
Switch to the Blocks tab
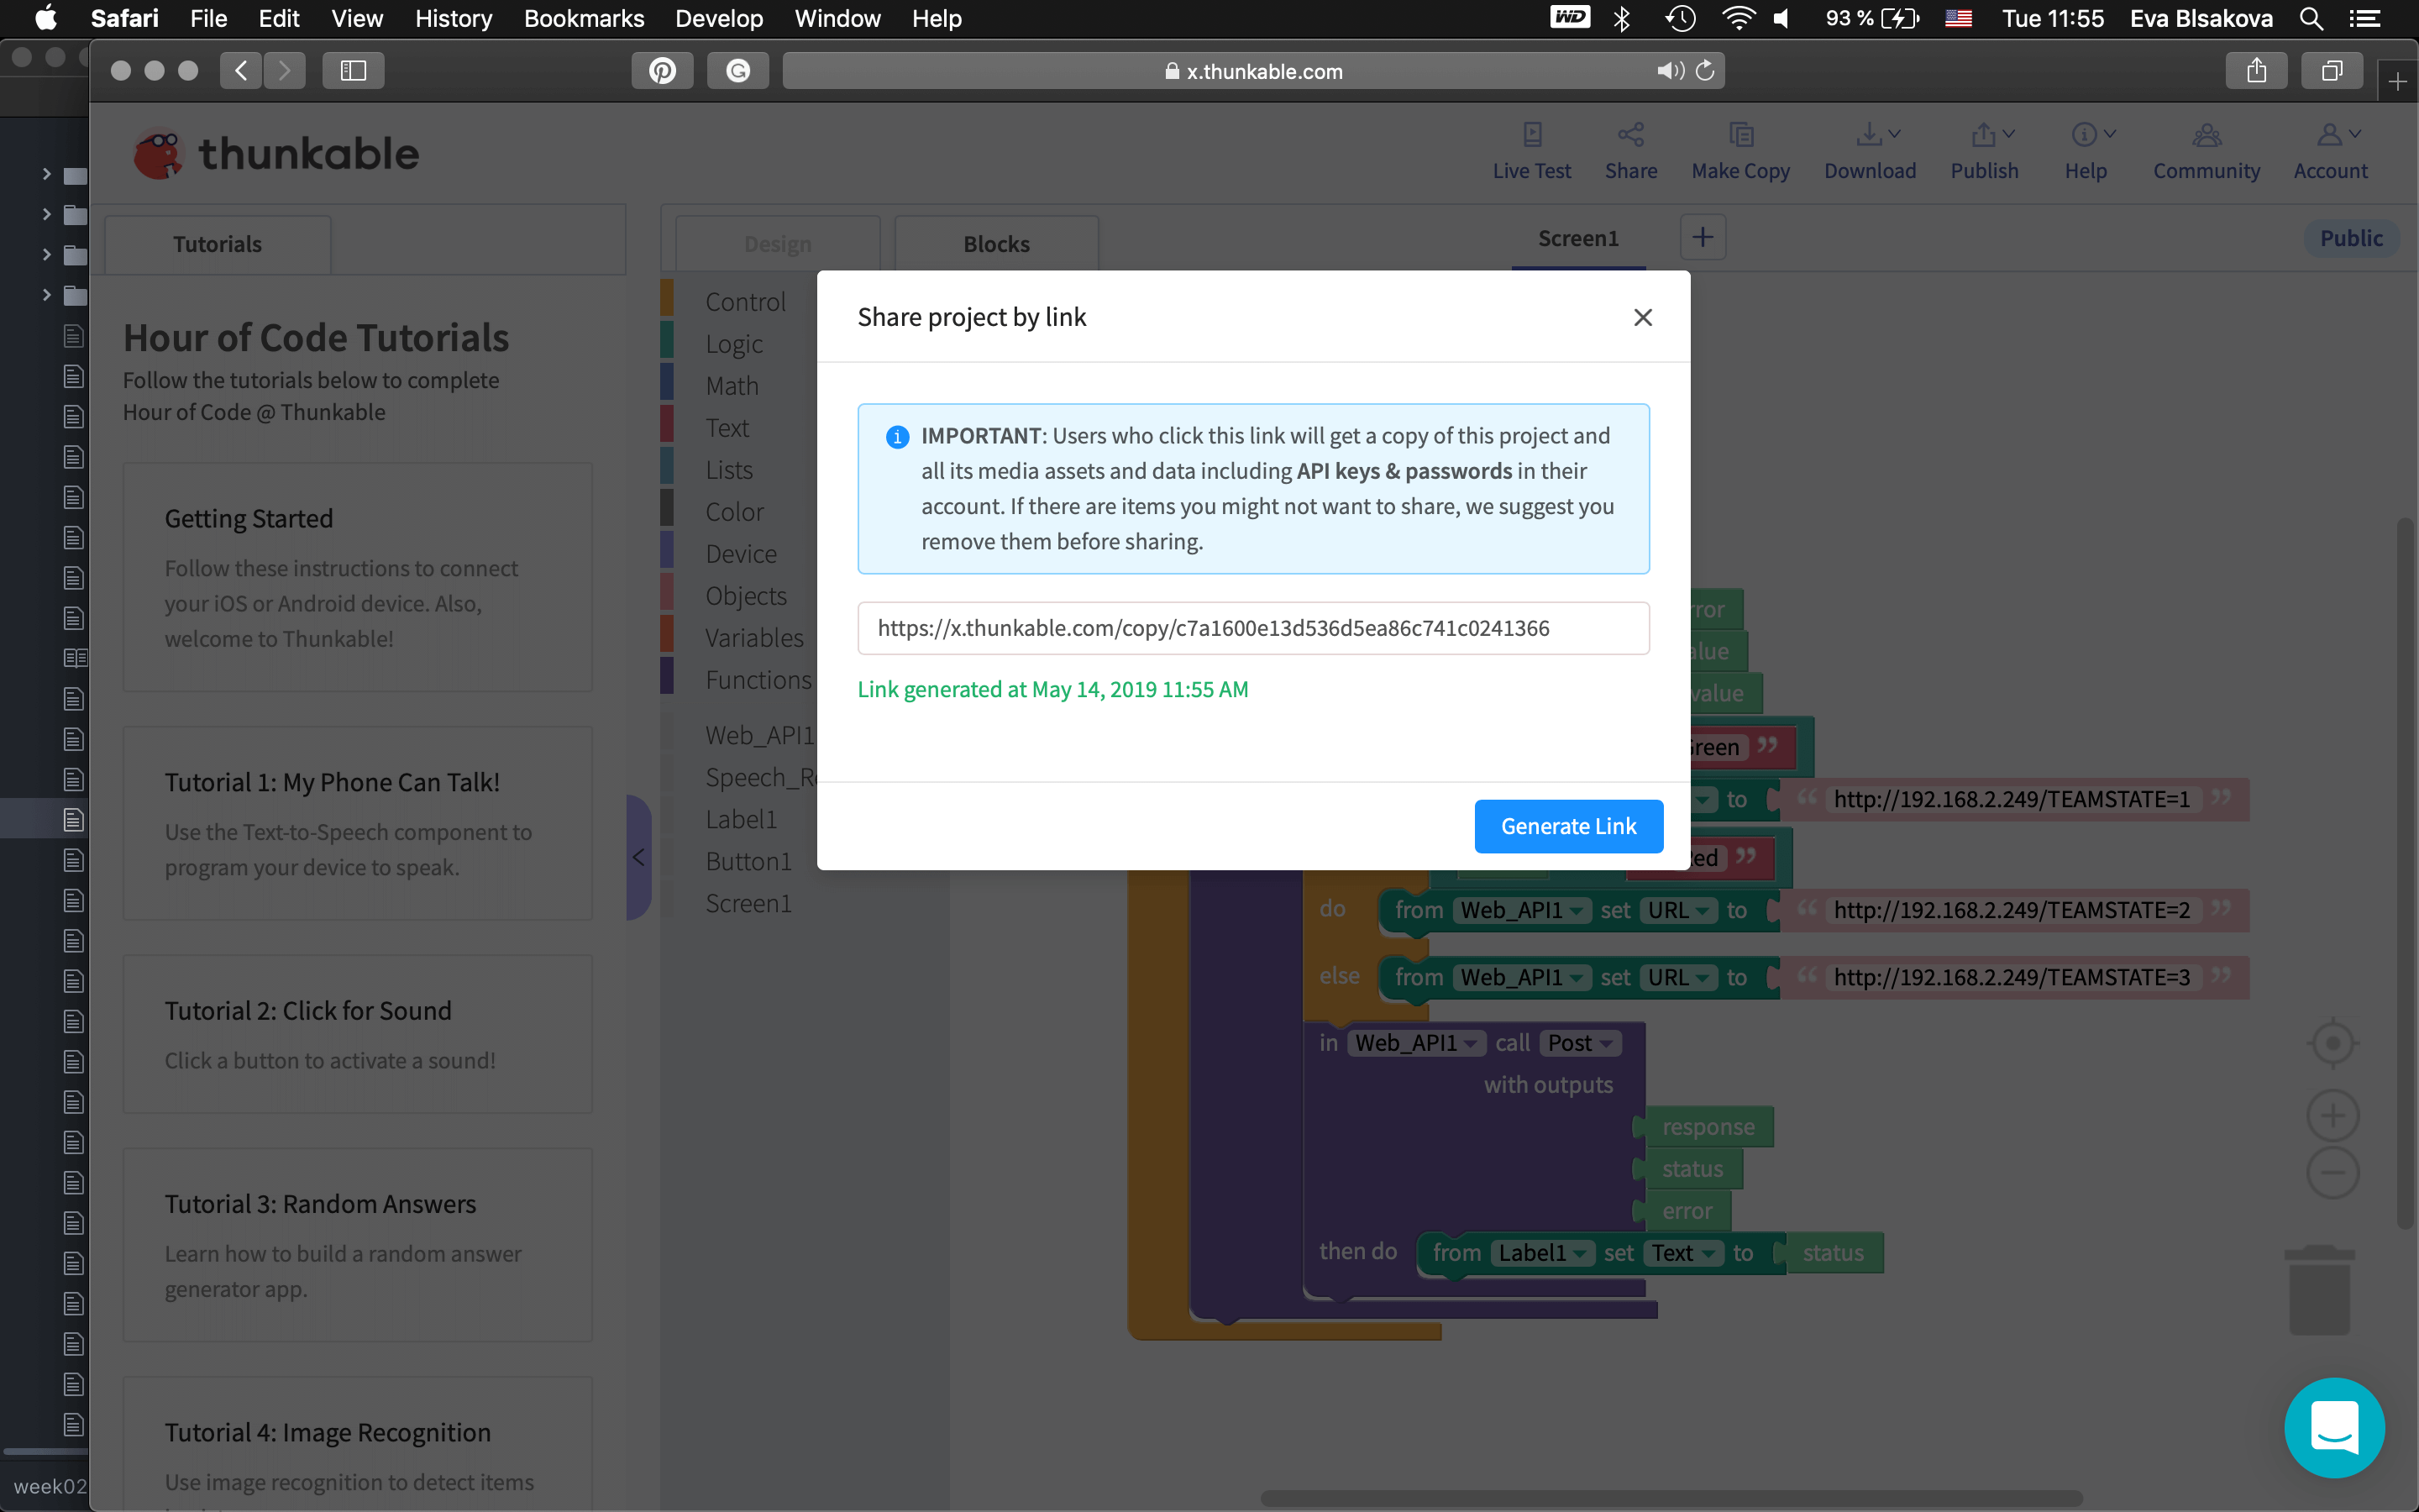click(995, 244)
